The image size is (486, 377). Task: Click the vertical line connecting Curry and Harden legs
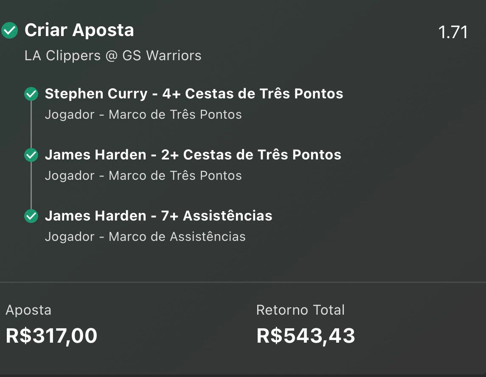tap(31, 125)
